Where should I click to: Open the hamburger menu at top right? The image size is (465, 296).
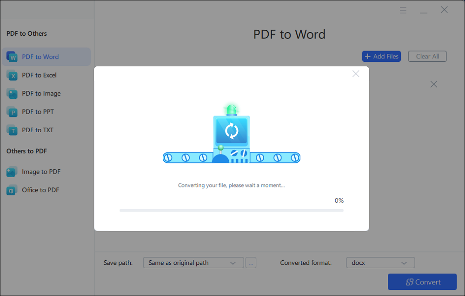pos(403,10)
